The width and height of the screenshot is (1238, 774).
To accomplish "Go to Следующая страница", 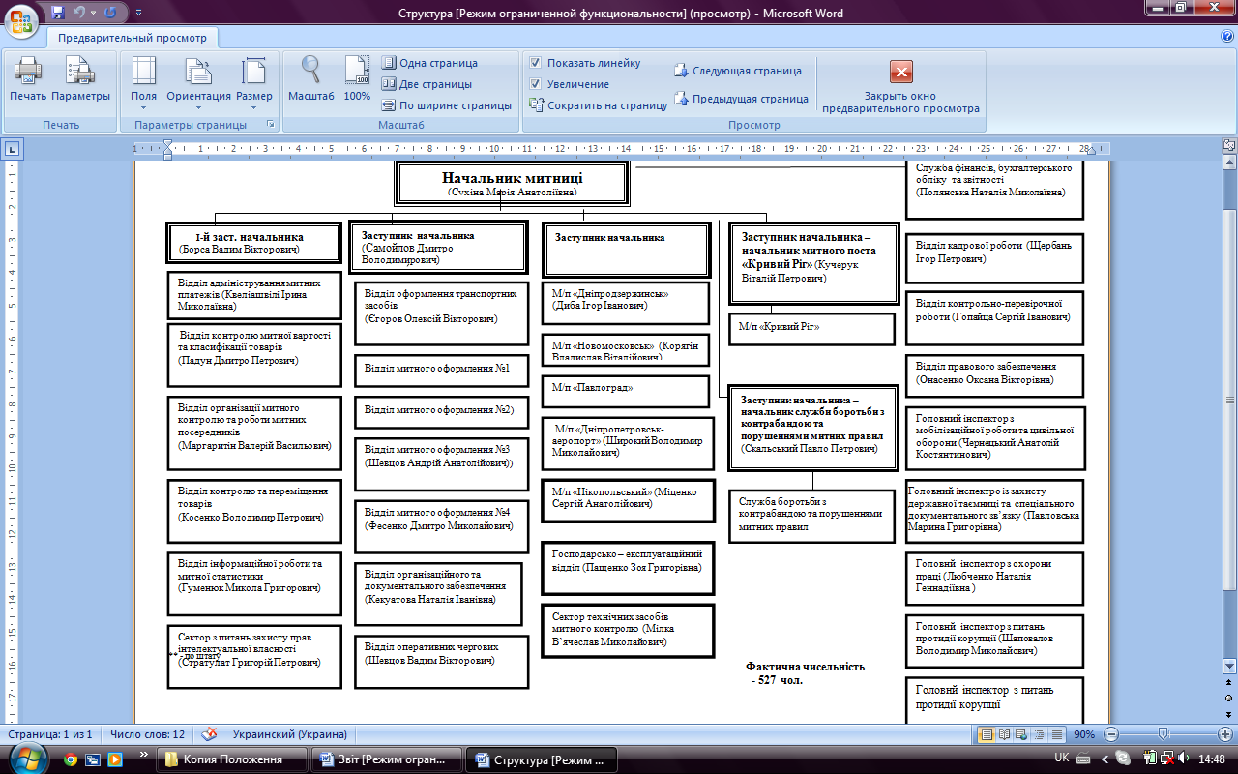I will [x=738, y=71].
